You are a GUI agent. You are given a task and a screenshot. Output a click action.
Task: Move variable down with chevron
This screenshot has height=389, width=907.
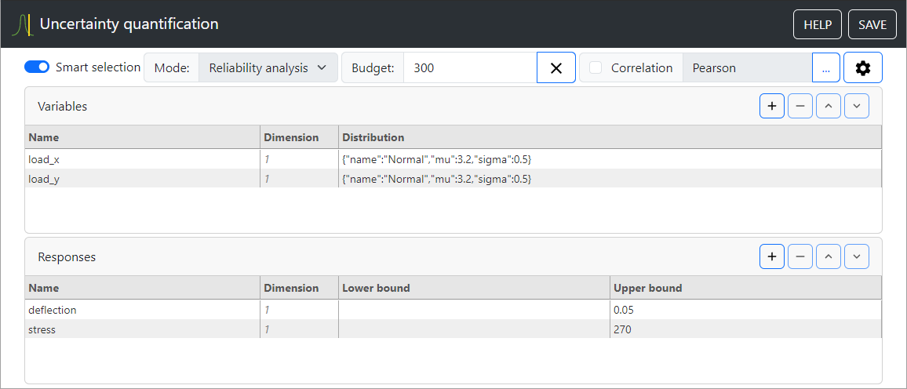click(x=857, y=106)
